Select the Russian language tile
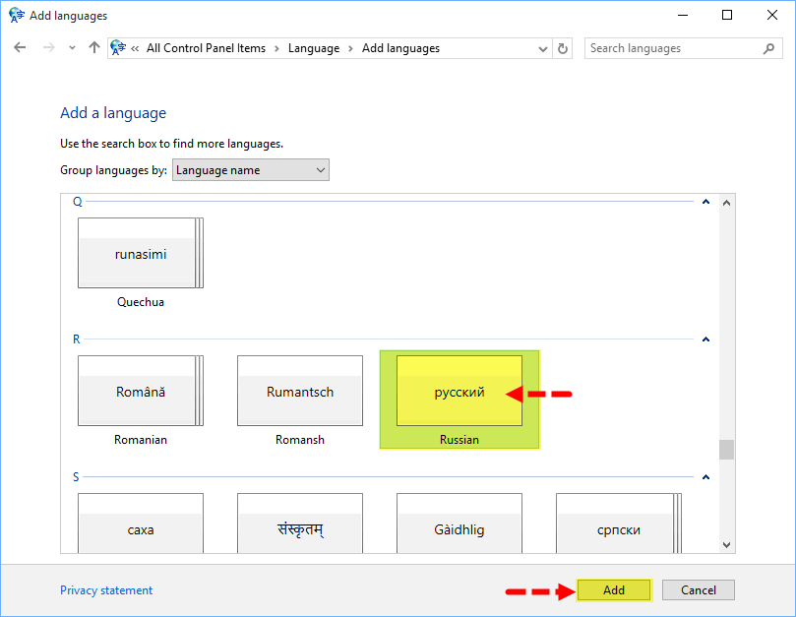This screenshot has height=617, width=796. coord(459,393)
